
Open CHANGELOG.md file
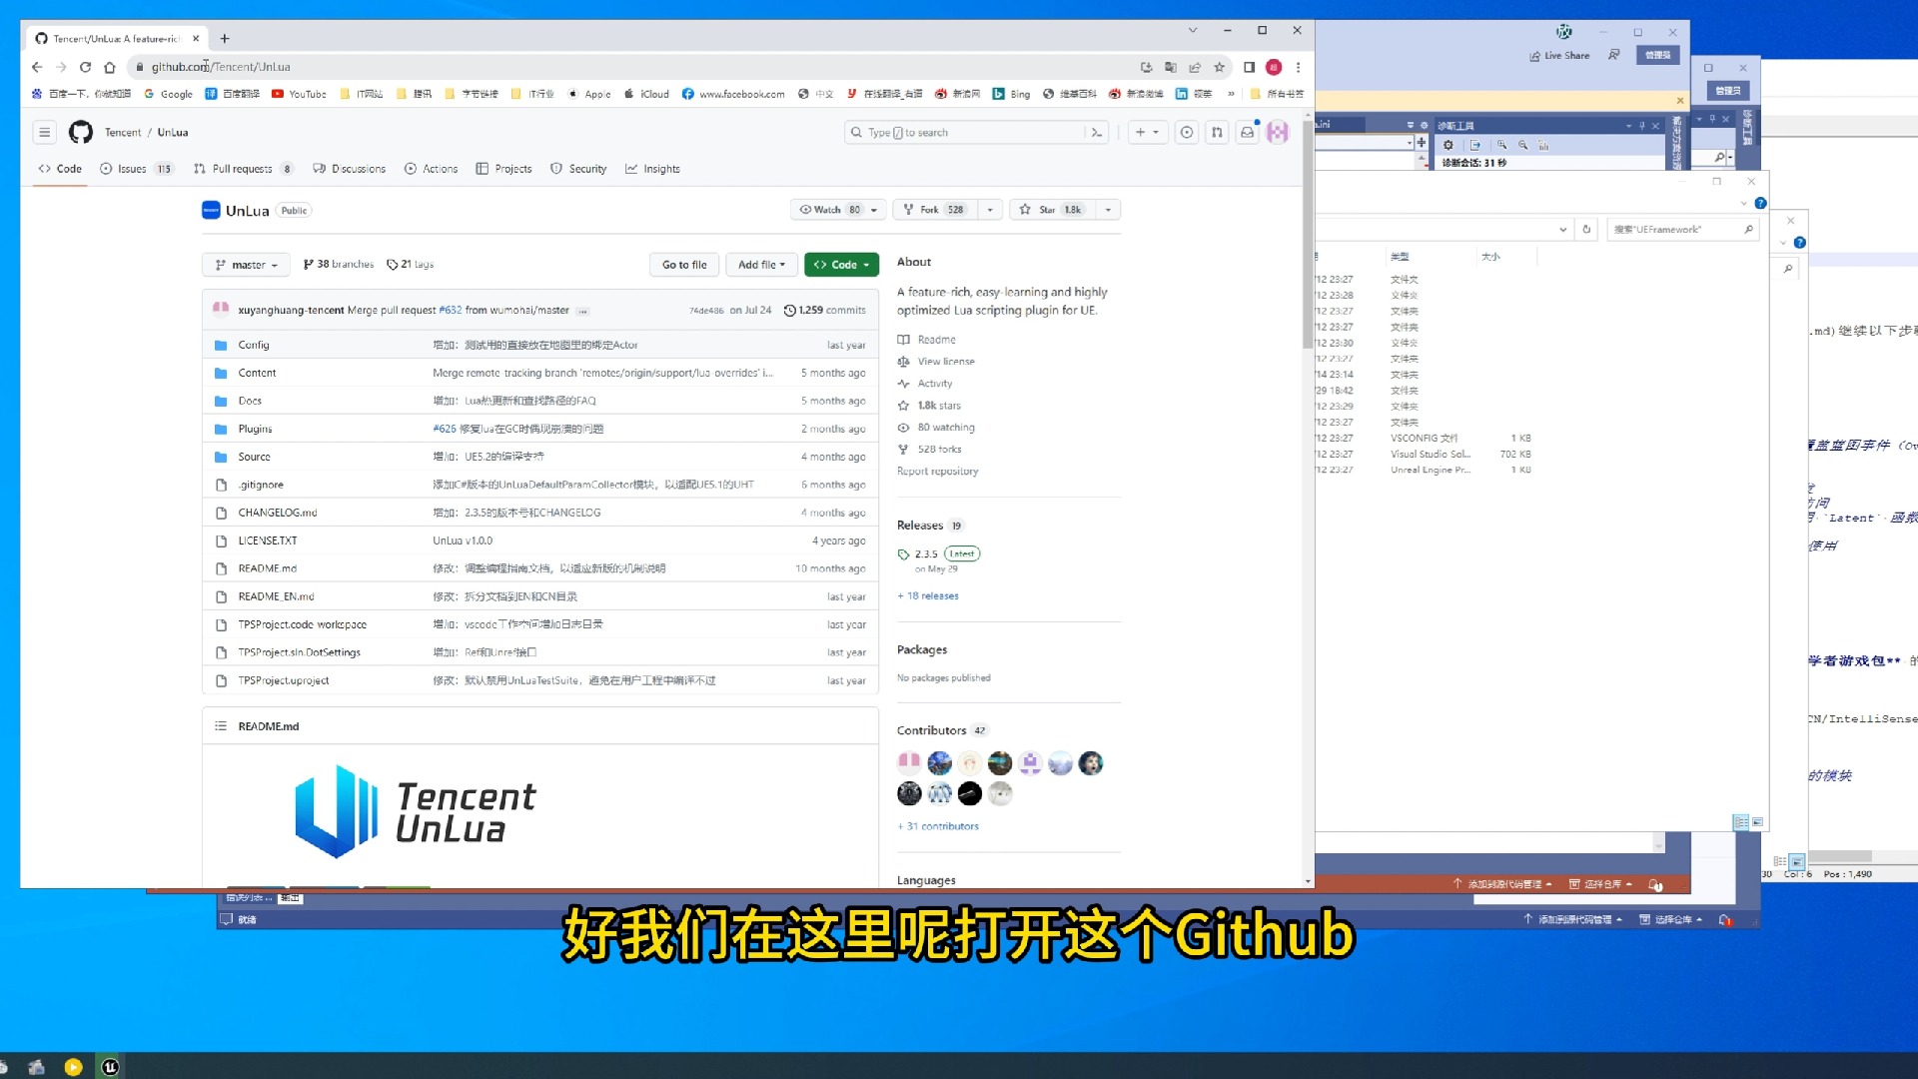click(278, 513)
